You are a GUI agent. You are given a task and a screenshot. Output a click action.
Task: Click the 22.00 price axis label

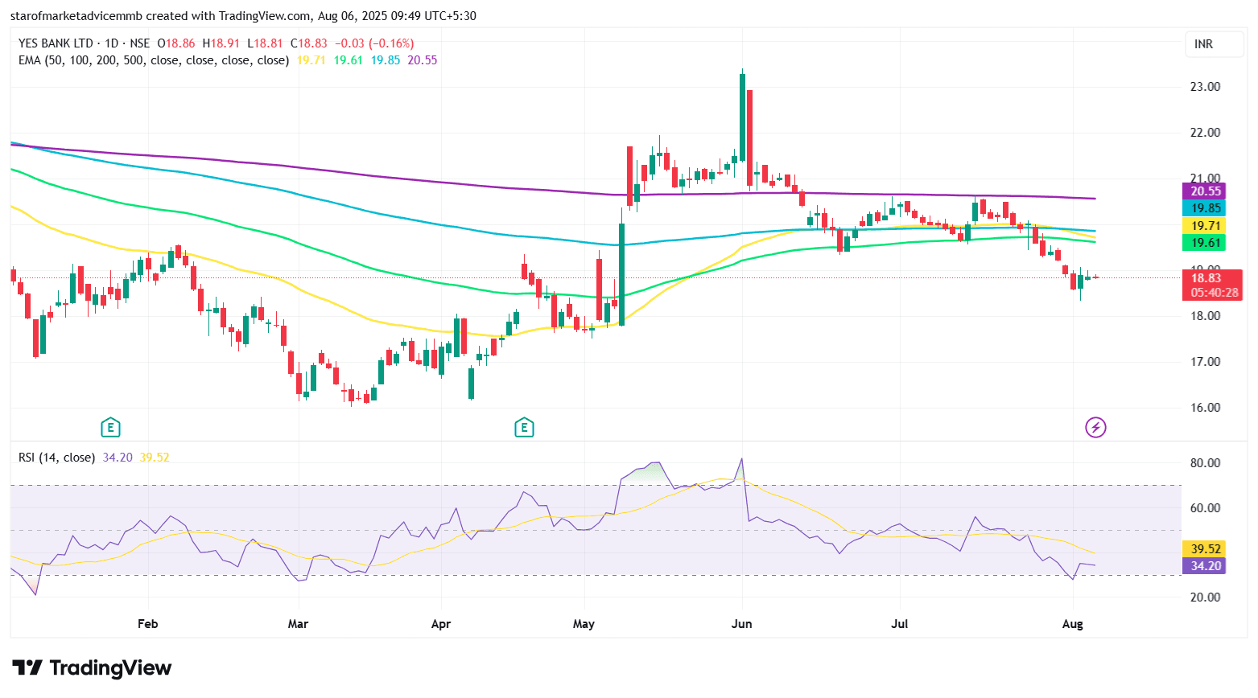pos(1205,133)
